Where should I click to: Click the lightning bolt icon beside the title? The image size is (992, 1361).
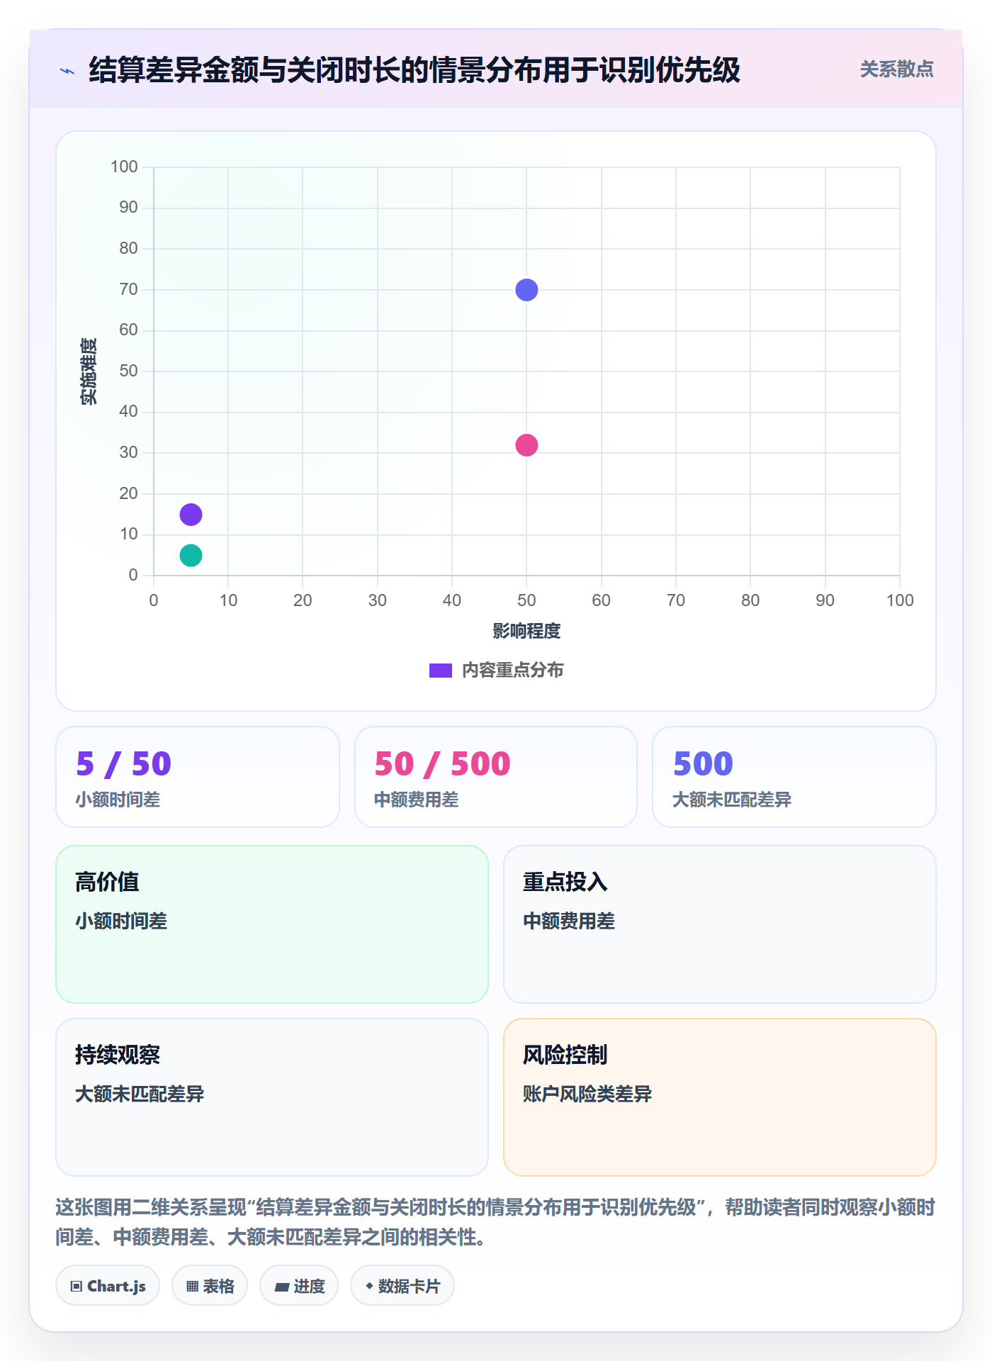pyautogui.click(x=67, y=71)
